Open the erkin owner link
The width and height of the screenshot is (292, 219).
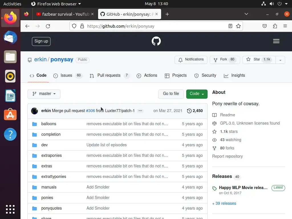pos(40,59)
